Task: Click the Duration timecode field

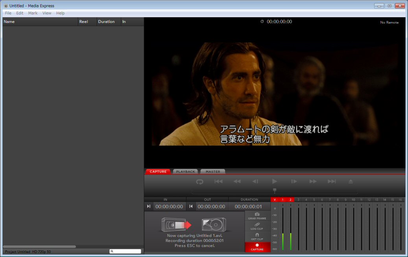Action: click(x=249, y=206)
